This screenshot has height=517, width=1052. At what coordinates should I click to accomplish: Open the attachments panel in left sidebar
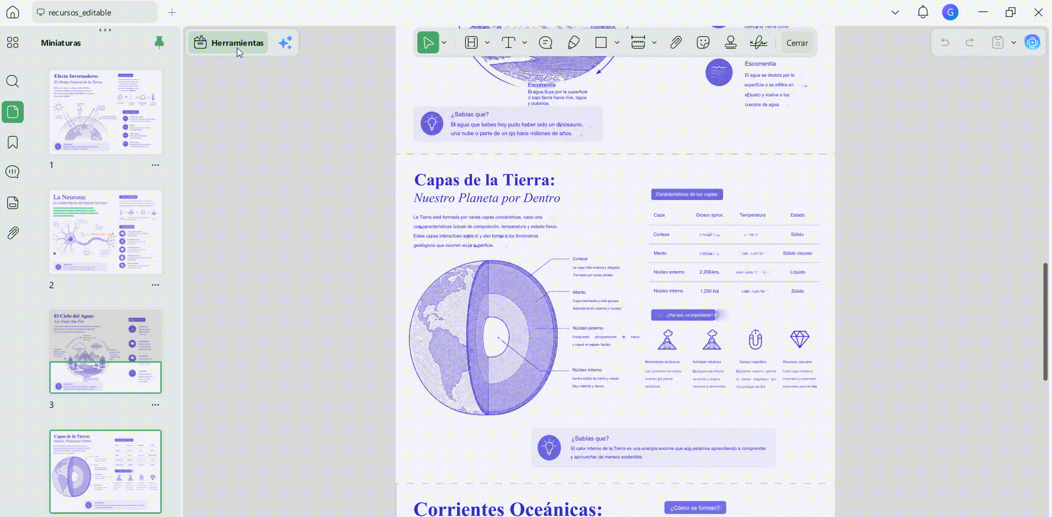13,233
